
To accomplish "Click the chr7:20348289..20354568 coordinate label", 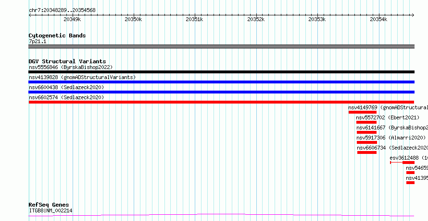I will click(x=62, y=11).
